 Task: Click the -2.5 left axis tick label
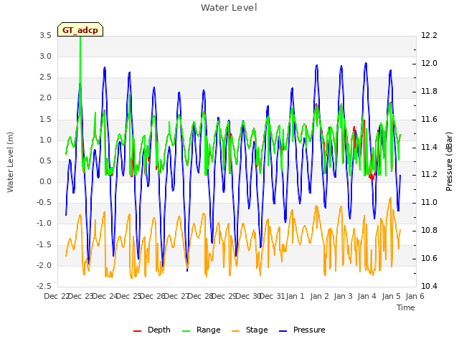pyautogui.click(x=44, y=286)
